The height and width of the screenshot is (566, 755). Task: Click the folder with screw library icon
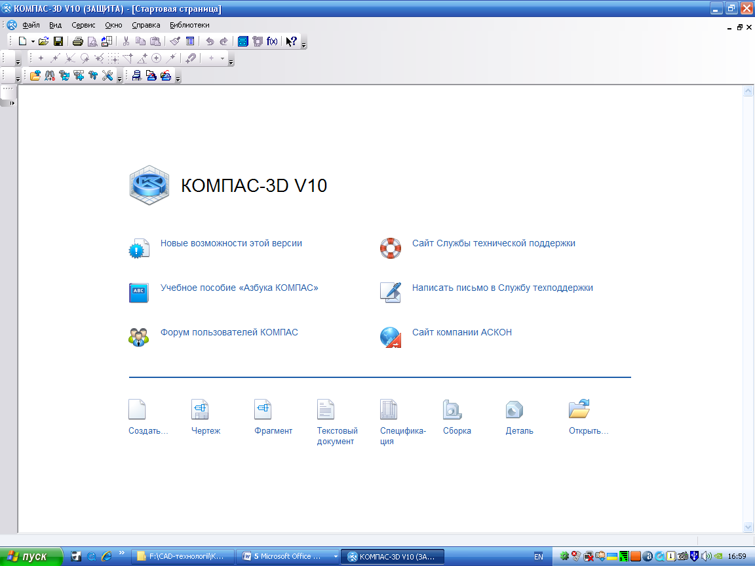tap(35, 75)
